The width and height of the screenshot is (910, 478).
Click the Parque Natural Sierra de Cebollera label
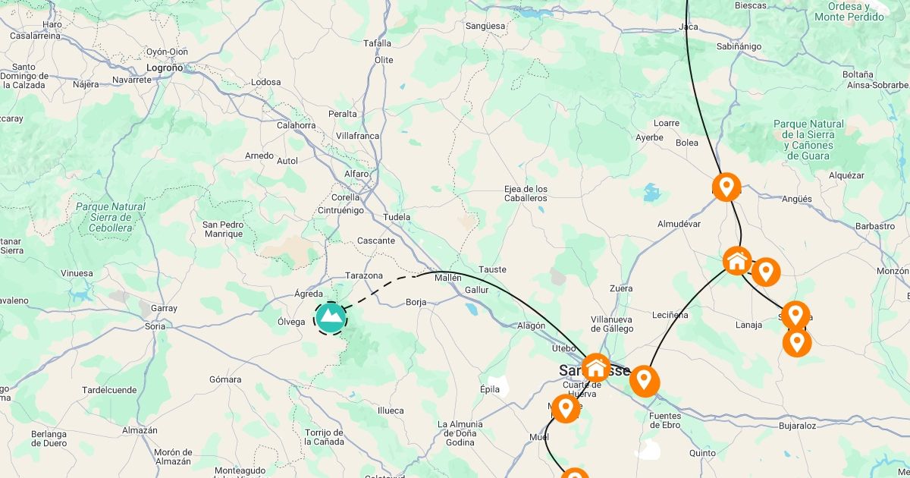[x=111, y=217]
